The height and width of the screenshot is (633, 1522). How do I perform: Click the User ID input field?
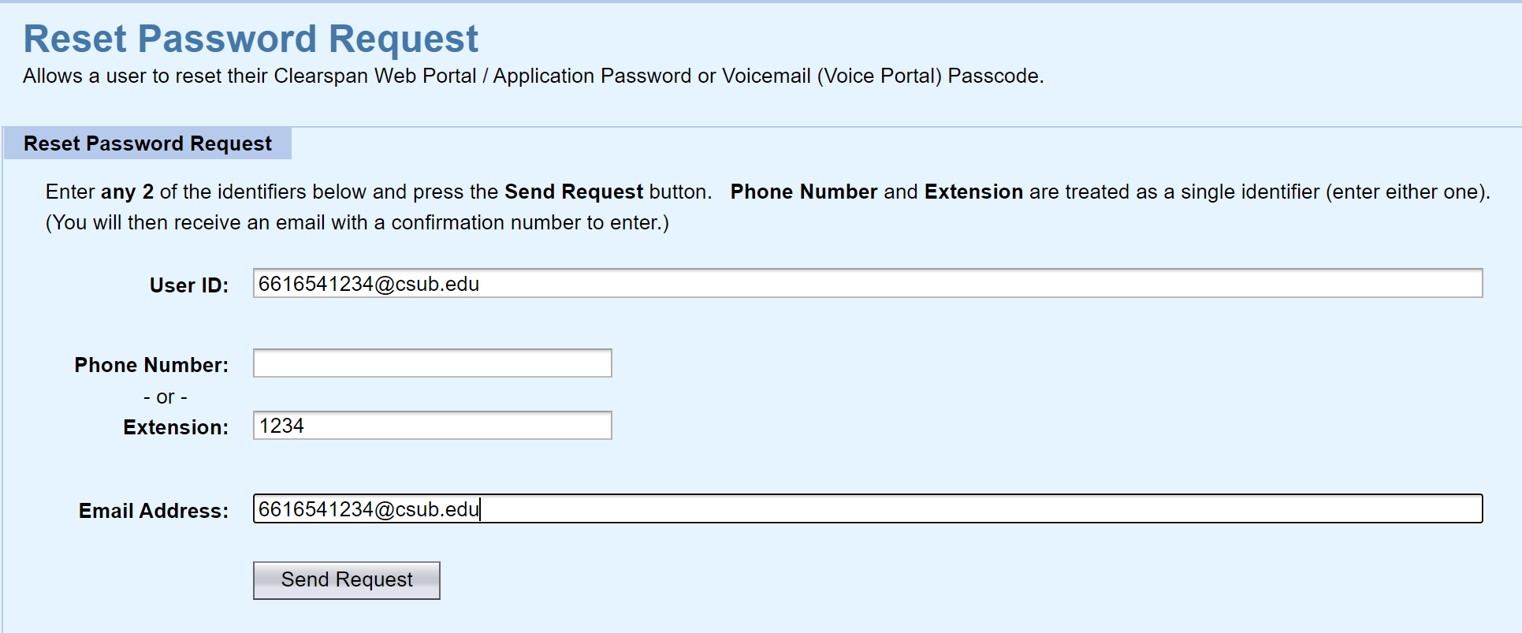[867, 284]
